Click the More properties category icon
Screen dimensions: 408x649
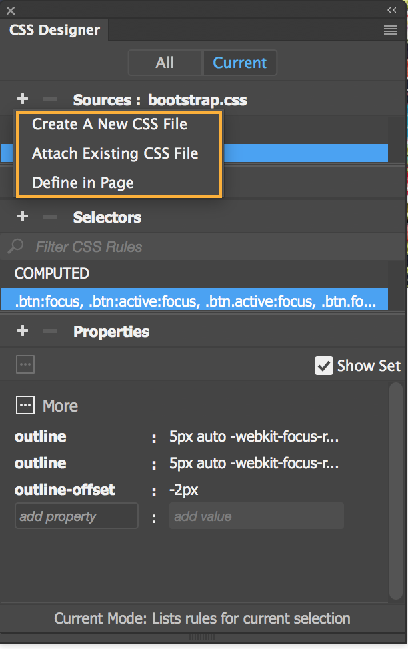(25, 405)
